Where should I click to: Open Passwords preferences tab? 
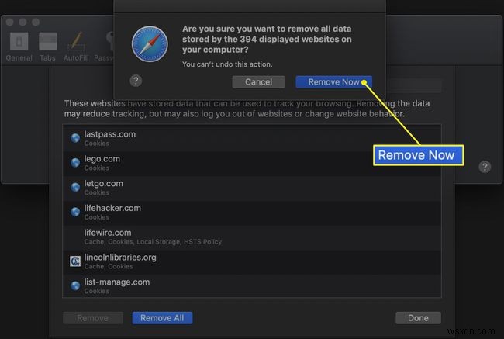click(105, 47)
